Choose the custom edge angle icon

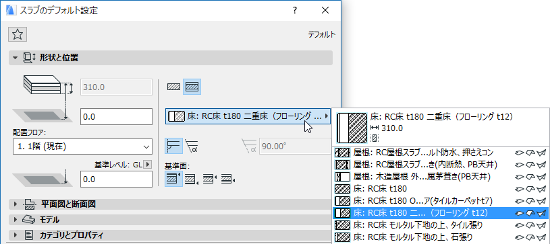(192, 146)
